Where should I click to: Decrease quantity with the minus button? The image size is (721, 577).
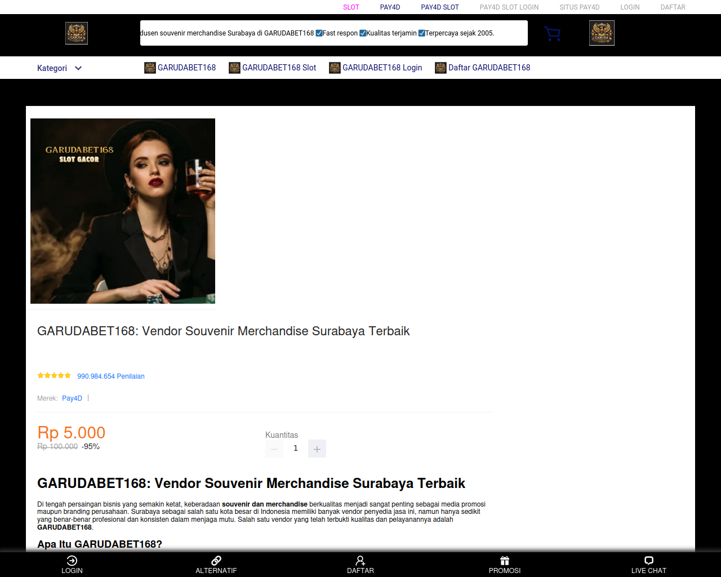pyautogui.click(x=274, y=449)
